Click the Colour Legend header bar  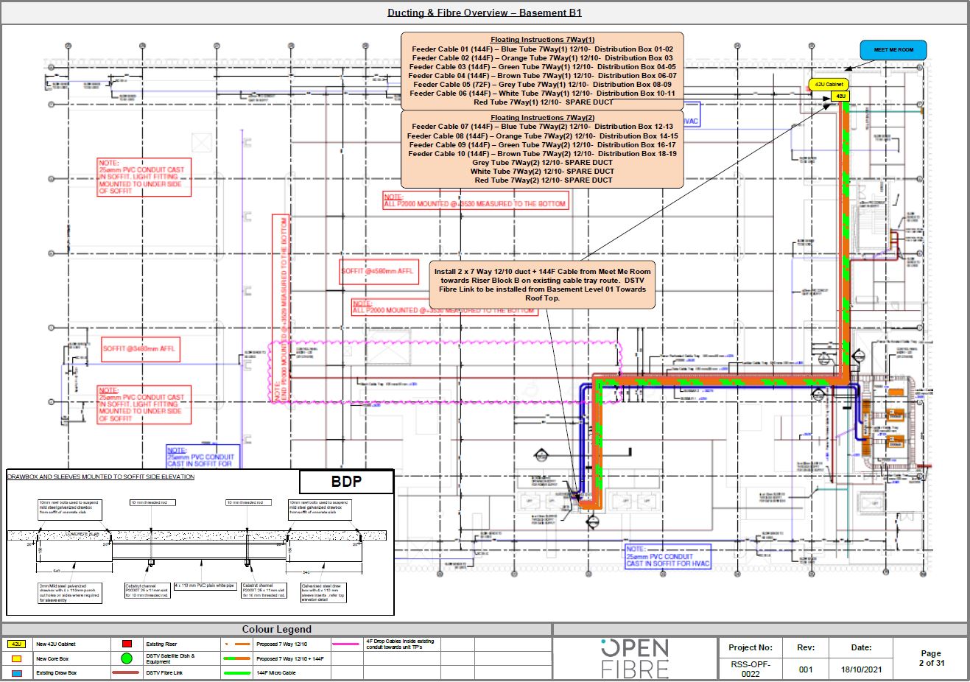(277, 630)
